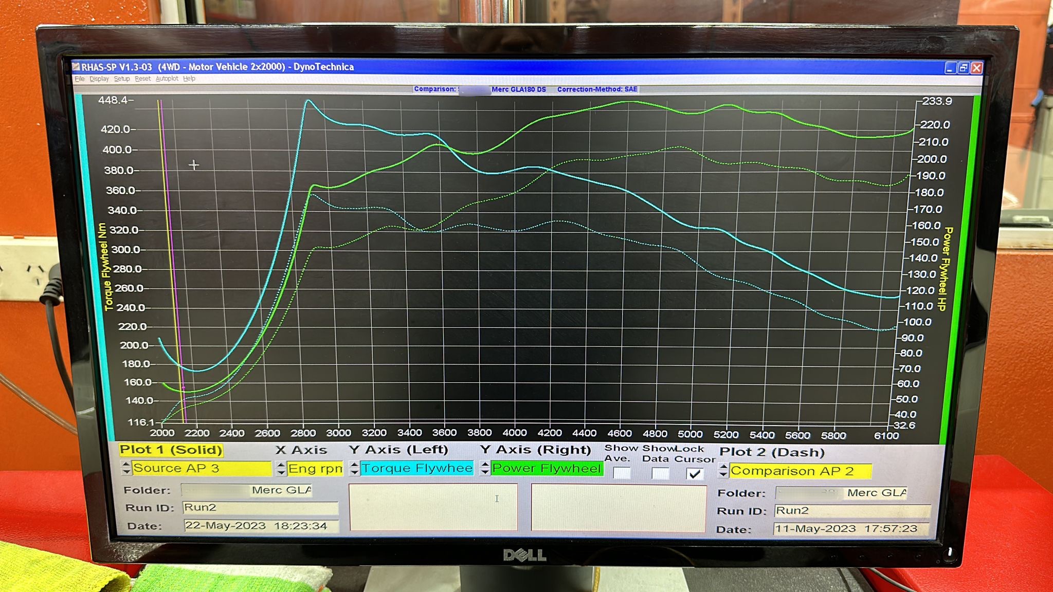Select the Torque Flywheel axis field
The width and height of the screenshot is (1053, 592).
[x=417, y=468]
